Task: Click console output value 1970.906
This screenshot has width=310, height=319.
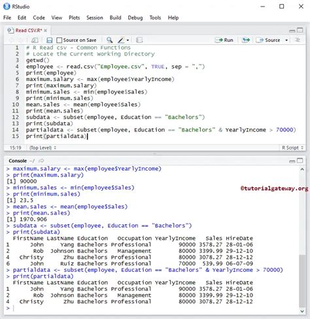Action: click(33, 219)
